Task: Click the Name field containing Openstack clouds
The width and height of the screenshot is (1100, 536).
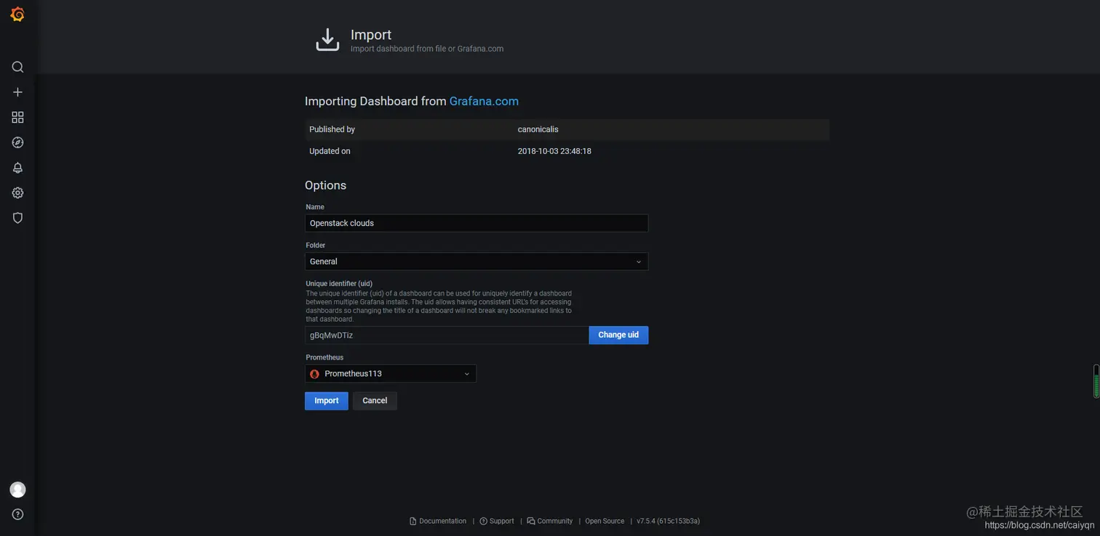Action: [477, 223]
